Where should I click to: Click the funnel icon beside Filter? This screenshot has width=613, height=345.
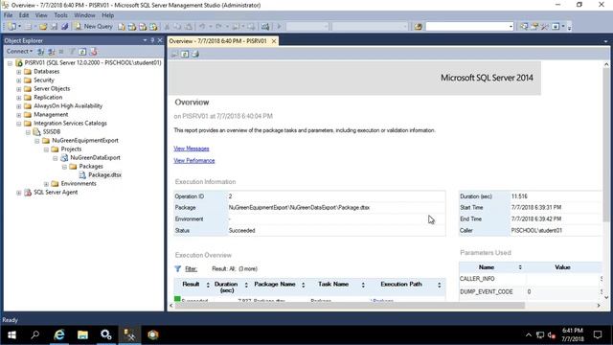pyautogui.click(x=178, y=268)
